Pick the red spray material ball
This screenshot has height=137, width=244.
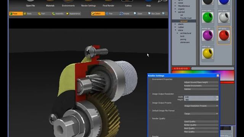click(x=224, y=35)
